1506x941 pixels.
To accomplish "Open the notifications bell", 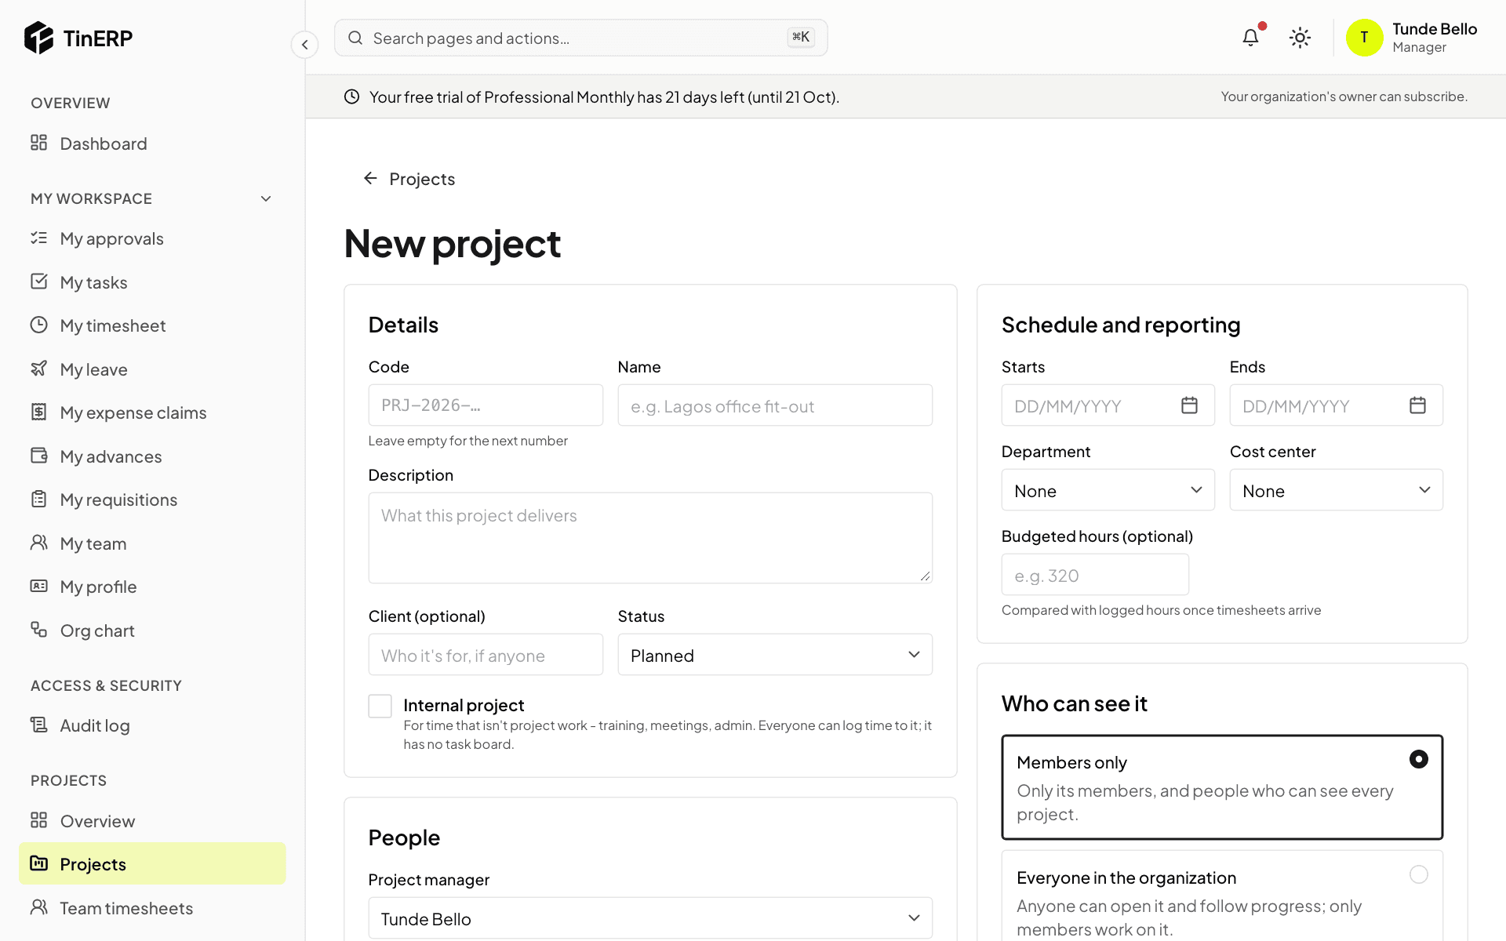I will pyautogui.click(x=1250, y=38).
